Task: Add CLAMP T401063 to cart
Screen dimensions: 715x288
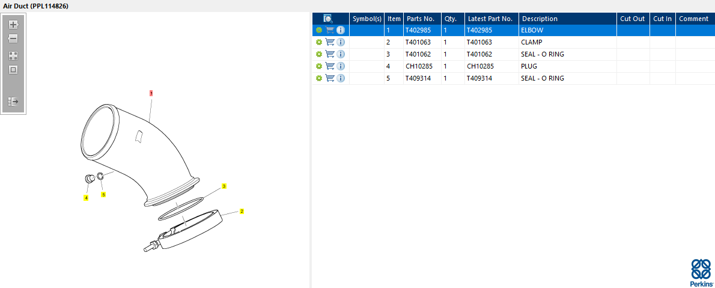Action: click(x=330, y=42)
